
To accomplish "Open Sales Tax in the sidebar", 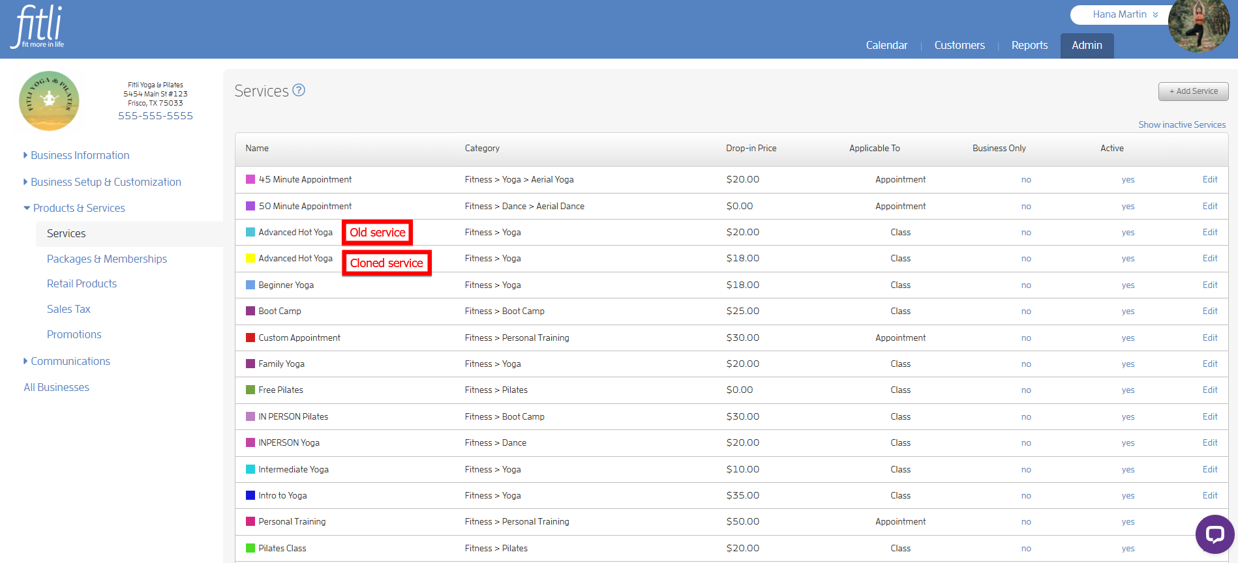I will point(68,309).
